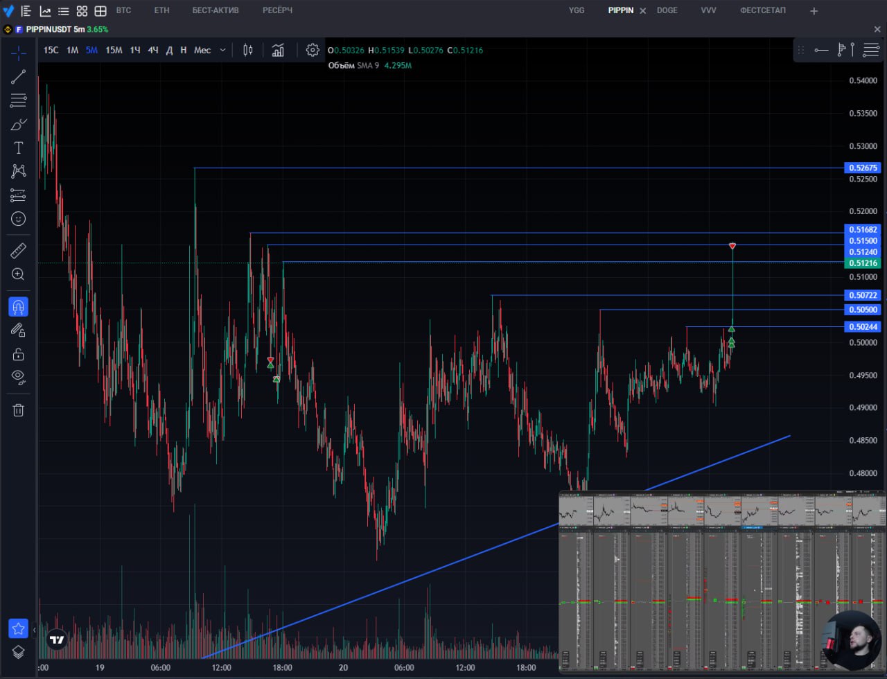Click the 0.52675 price level label
The image size is (887, 679).
pyautogui.click(x=861, y=168)
